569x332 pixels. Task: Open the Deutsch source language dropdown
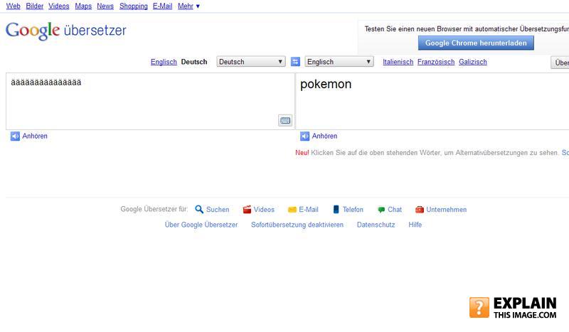click(251, 62)
